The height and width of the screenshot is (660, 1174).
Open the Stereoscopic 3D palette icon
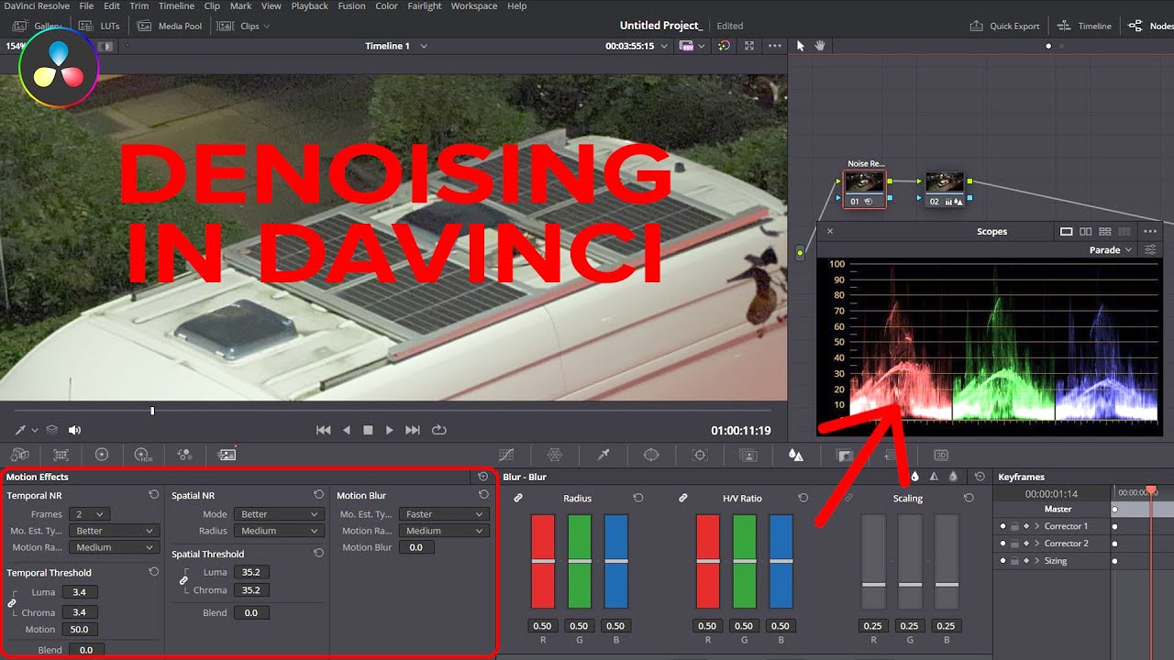(x=941, y=455)
